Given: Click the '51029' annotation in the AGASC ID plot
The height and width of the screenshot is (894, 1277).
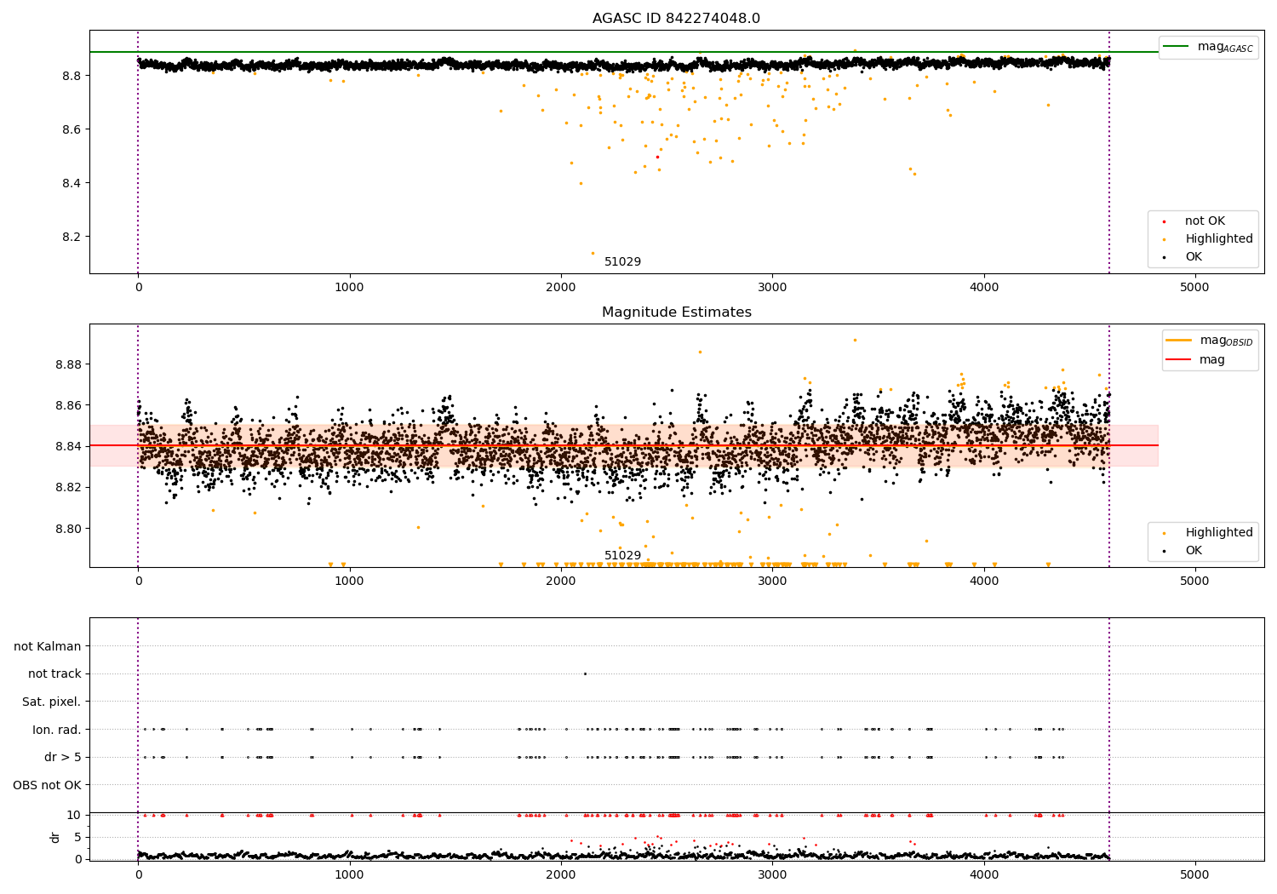Looking at the screenshot, I should [x=622, y=262].
